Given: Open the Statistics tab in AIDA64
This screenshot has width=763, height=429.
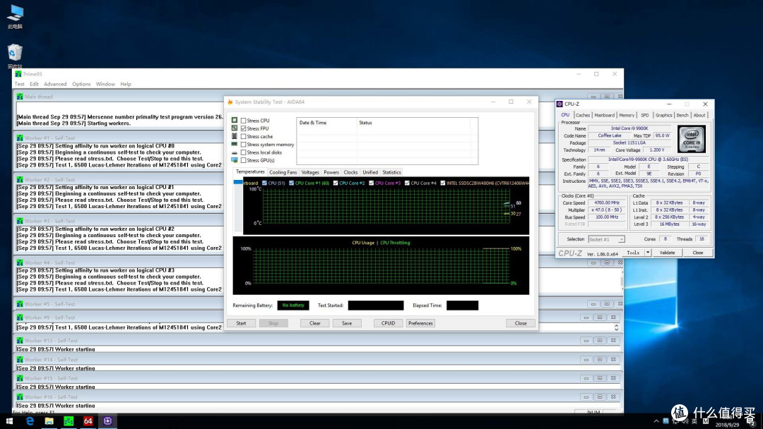Looking at the screenshot, I should coord(391,172).
